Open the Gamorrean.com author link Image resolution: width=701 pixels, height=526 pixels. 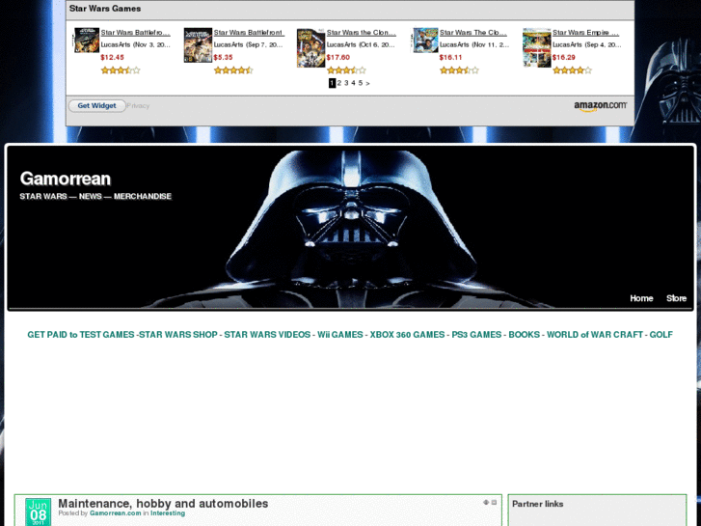pos(116,513)
